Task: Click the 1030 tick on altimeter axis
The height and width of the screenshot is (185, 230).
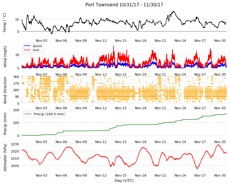Action: click(15, 144)
